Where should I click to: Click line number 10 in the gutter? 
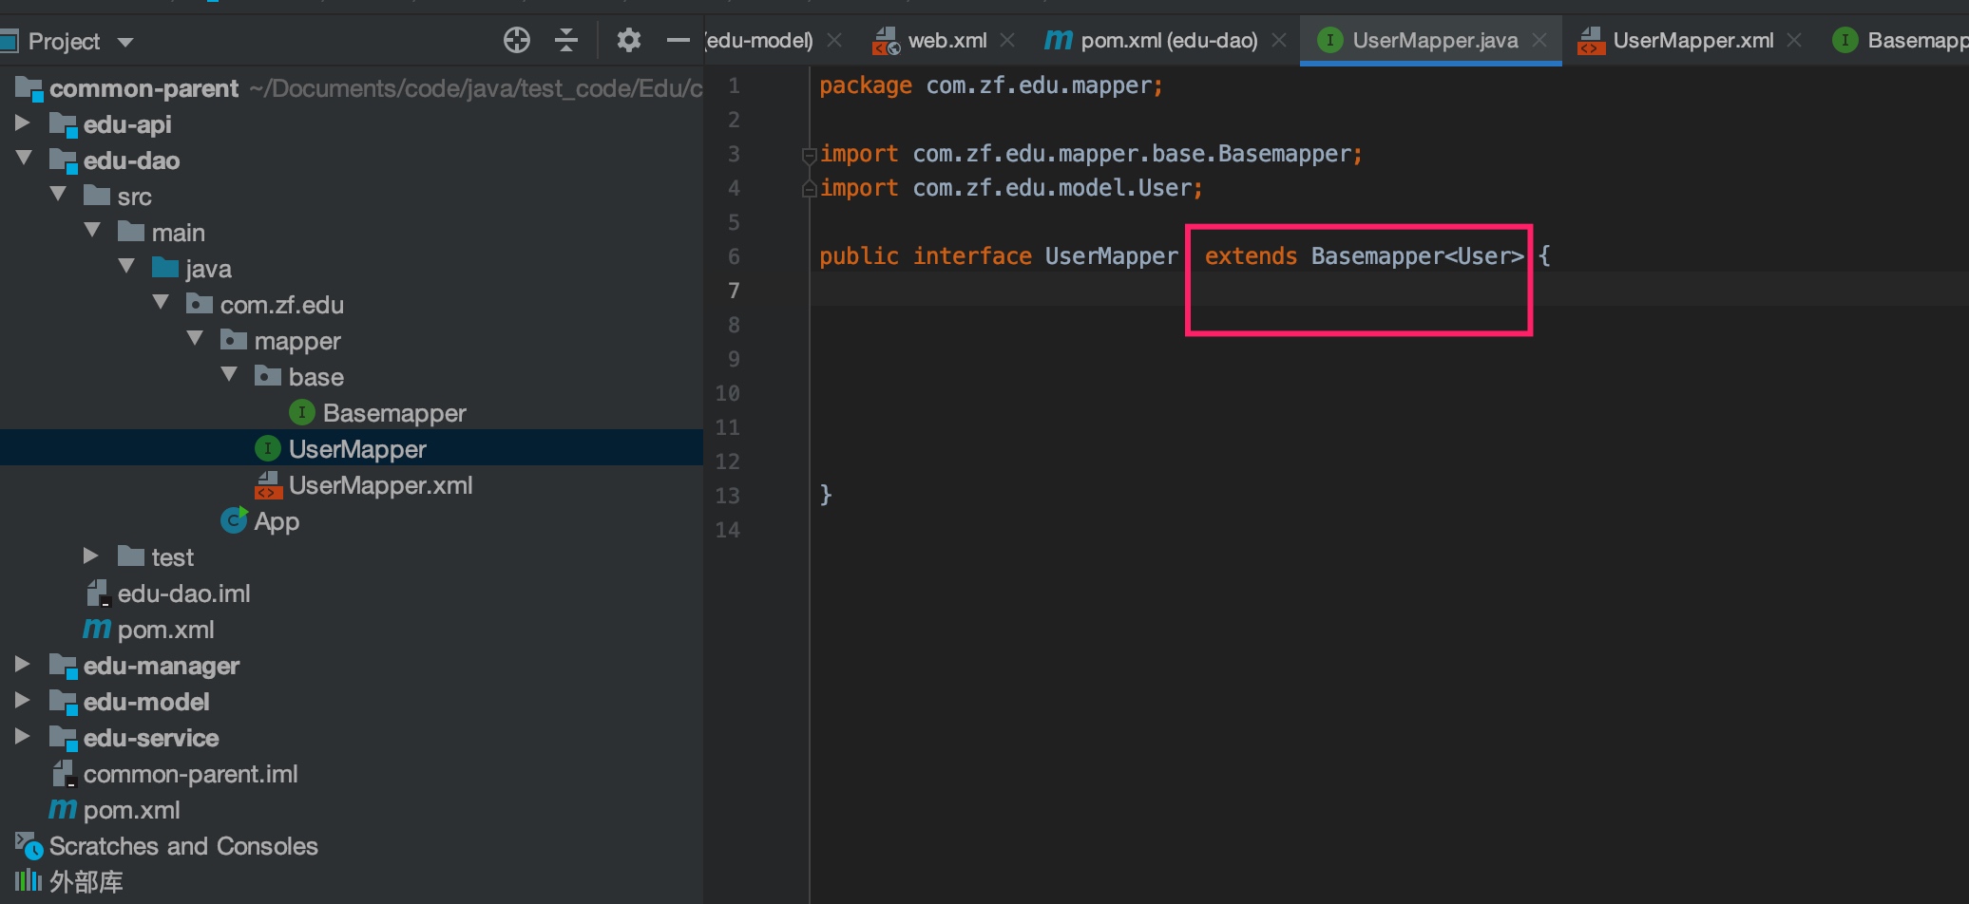point(728,393)
